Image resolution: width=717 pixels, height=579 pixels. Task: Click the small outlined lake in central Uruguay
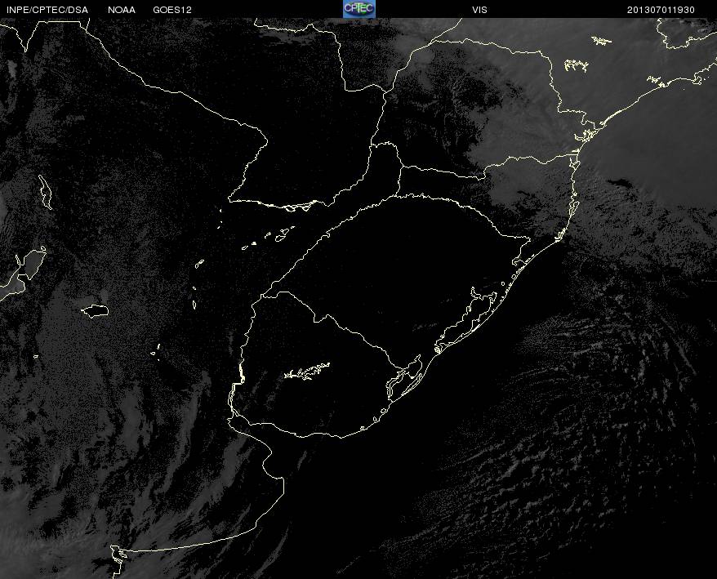click(307, 371)
